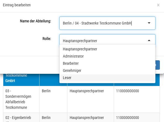Image resolution: width=164 pixels, height=122 pixels.
Task: Close the Eintrag bearbeiten dialog
Action: [158, 5]
